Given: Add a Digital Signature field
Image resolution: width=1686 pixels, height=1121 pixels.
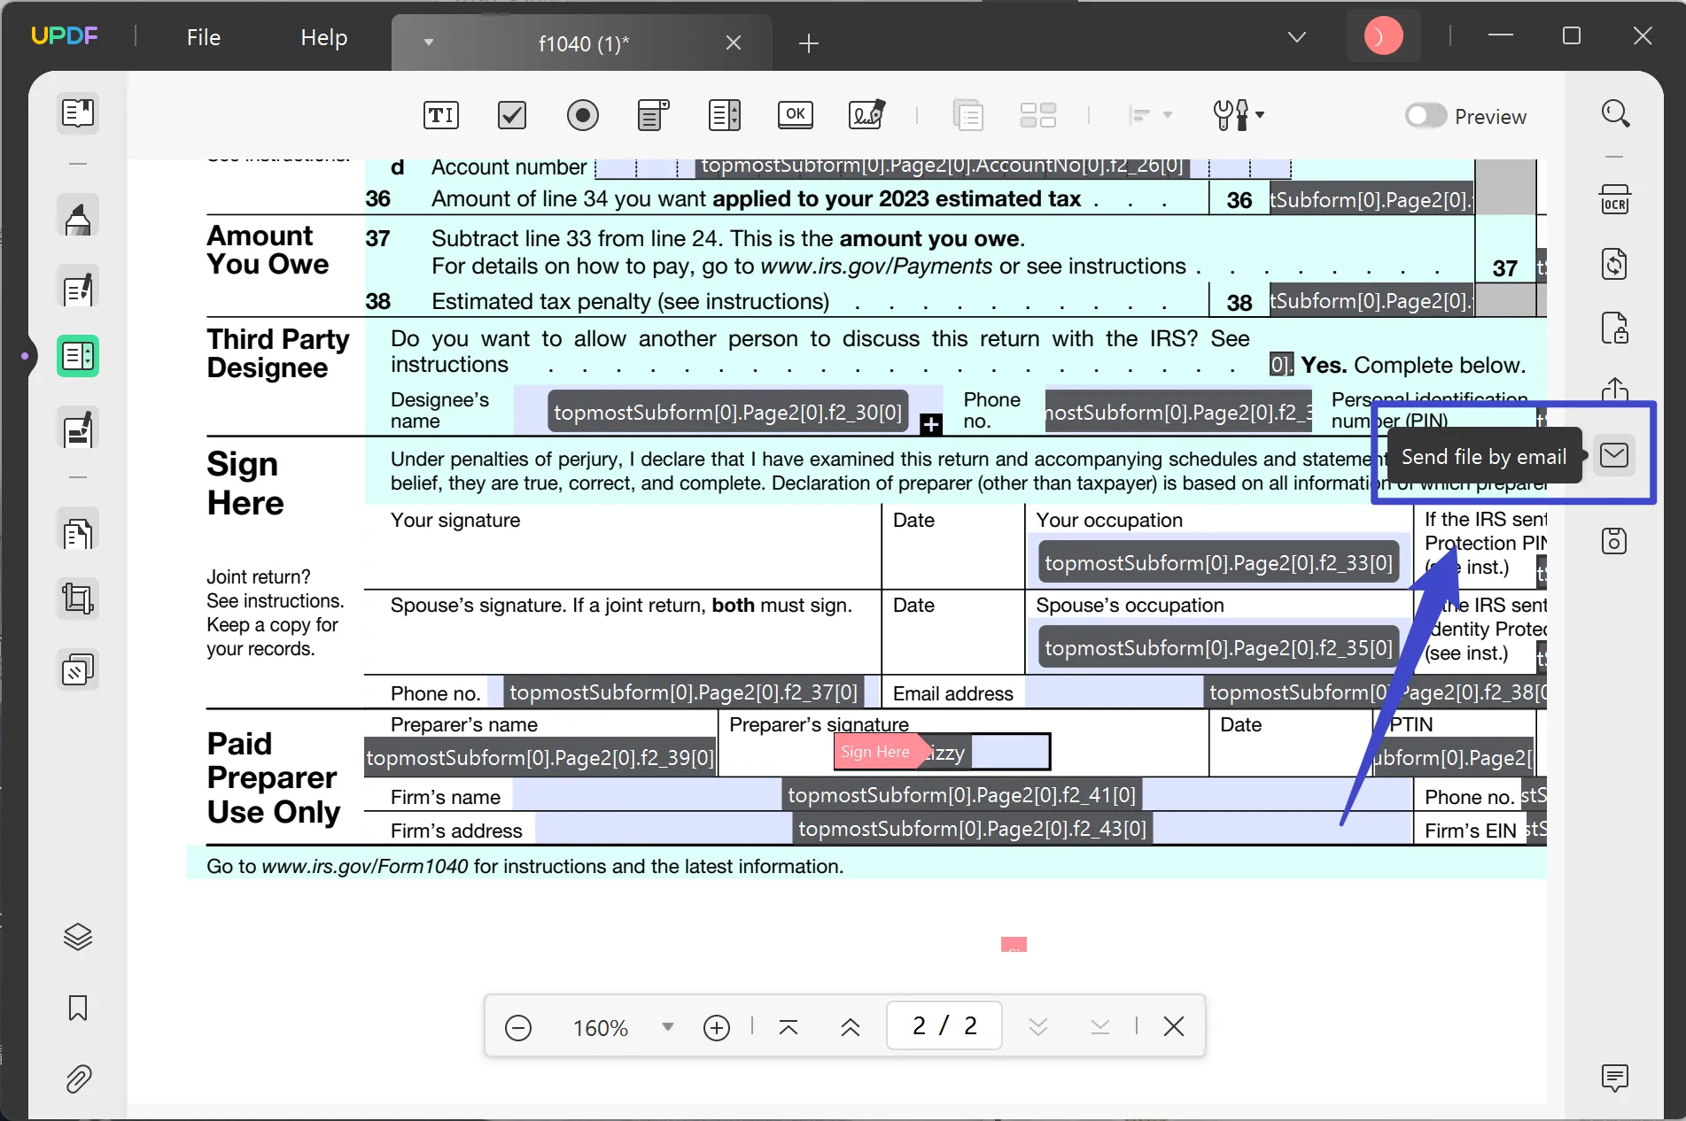Looking at the screenshot, I should (866, 115).
